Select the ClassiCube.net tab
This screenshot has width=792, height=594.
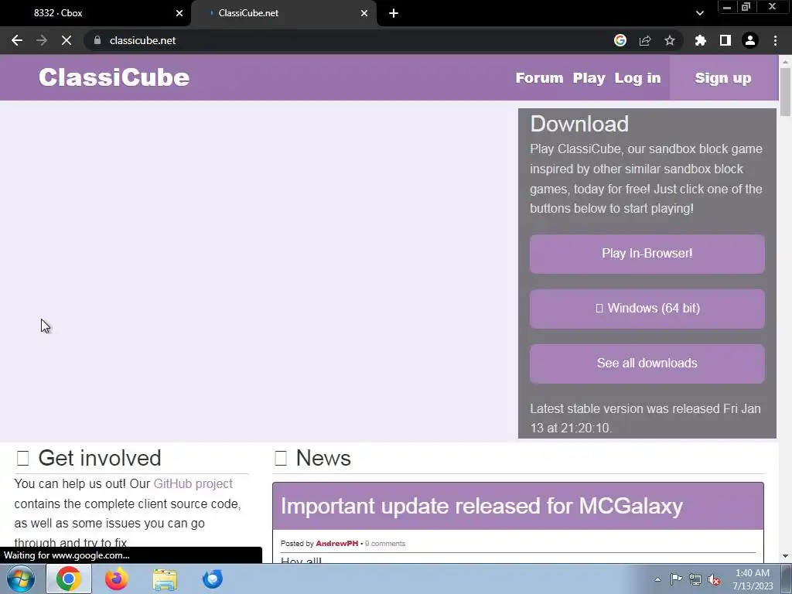[x=284, y=13]
